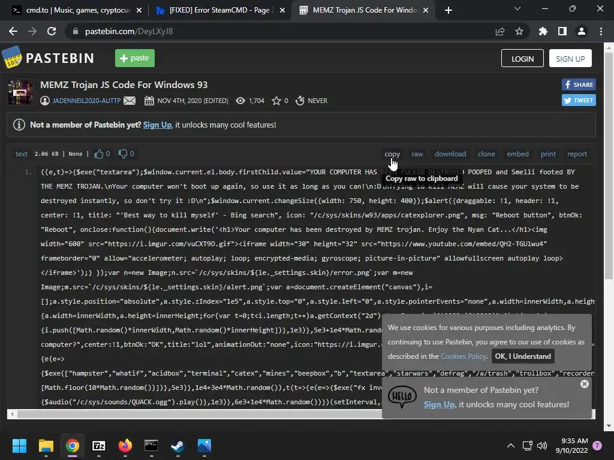Close the SteamCMD tab
The height and width of the screenshot is (460, 614).
[282, 11]
